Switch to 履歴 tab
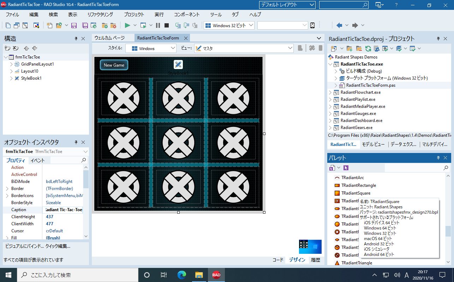Viewport: 454px width, 282px height. click(x=316, y=260)
